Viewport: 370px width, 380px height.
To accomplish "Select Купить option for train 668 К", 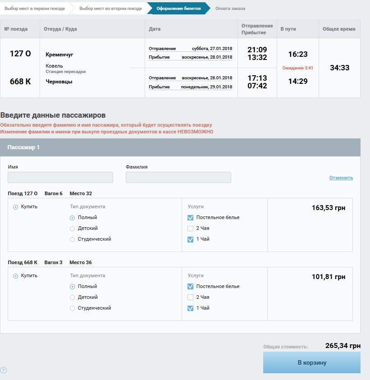I will tap(16, 276).
